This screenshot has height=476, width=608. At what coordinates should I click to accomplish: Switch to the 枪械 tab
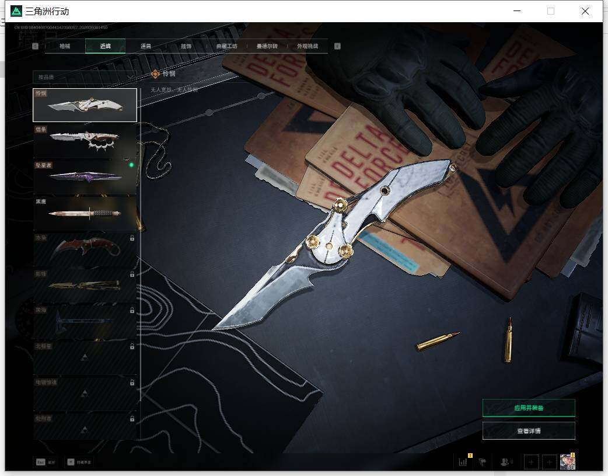pos(65,46)
